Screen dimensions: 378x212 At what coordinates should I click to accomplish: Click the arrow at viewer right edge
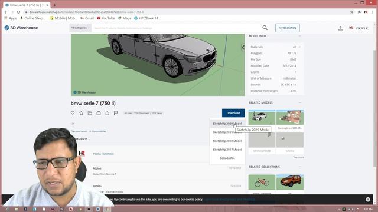point(243,47)
